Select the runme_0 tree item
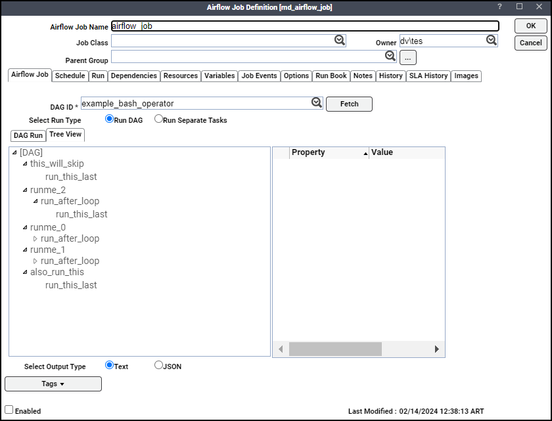 tap(48, 227)
